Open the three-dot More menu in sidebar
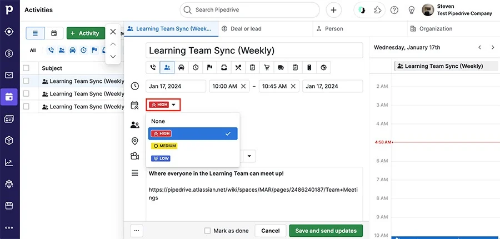Screen dimensions: 500x239 point(9,227)
